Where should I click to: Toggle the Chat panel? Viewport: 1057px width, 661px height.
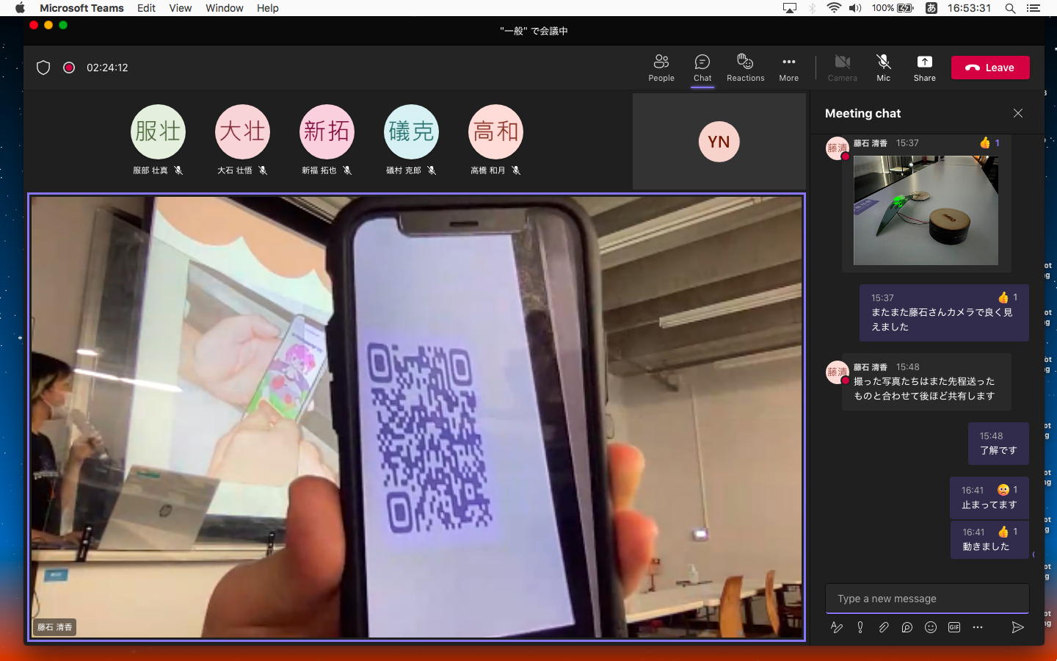[x=702, y=68]
